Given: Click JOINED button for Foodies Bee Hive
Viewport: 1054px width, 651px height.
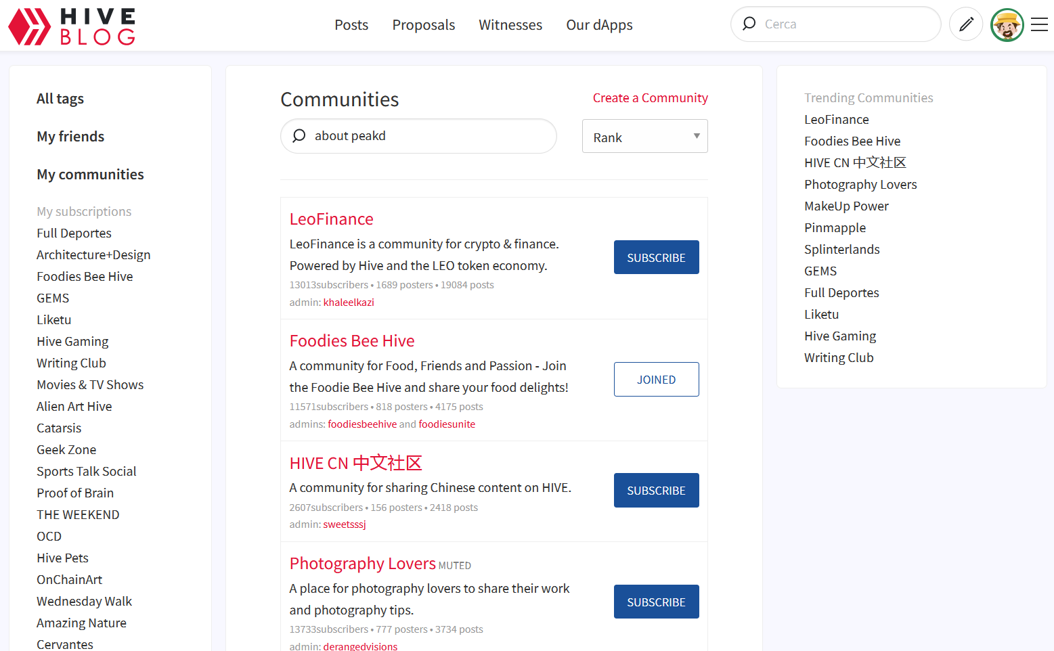Looking at the screenshot, I should 656,379.
